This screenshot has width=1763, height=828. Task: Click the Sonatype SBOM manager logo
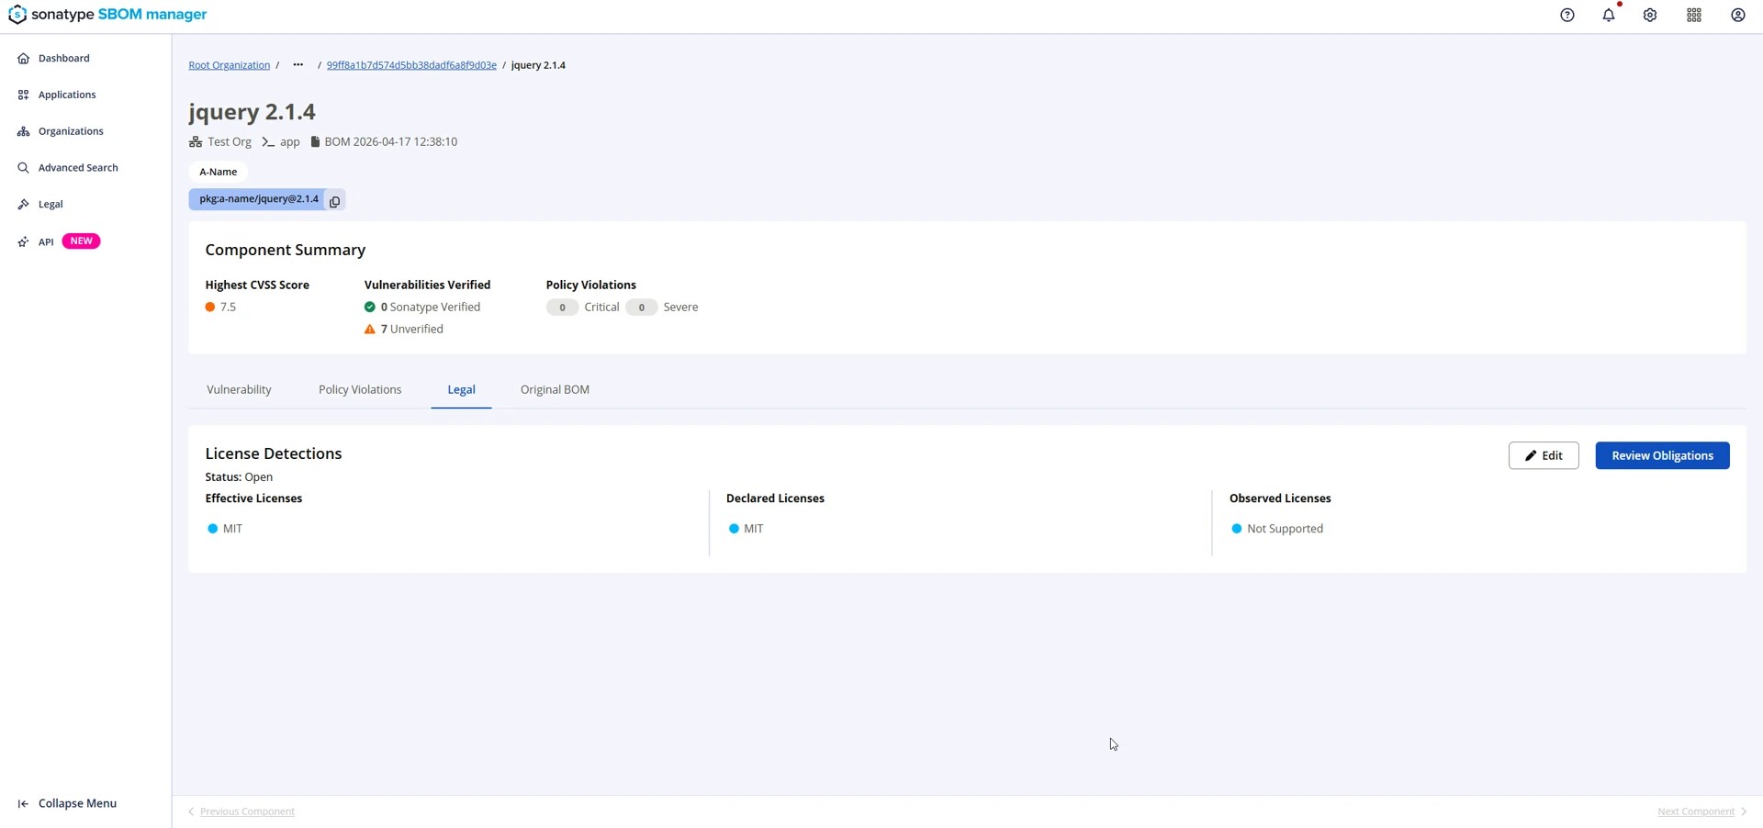107,15
